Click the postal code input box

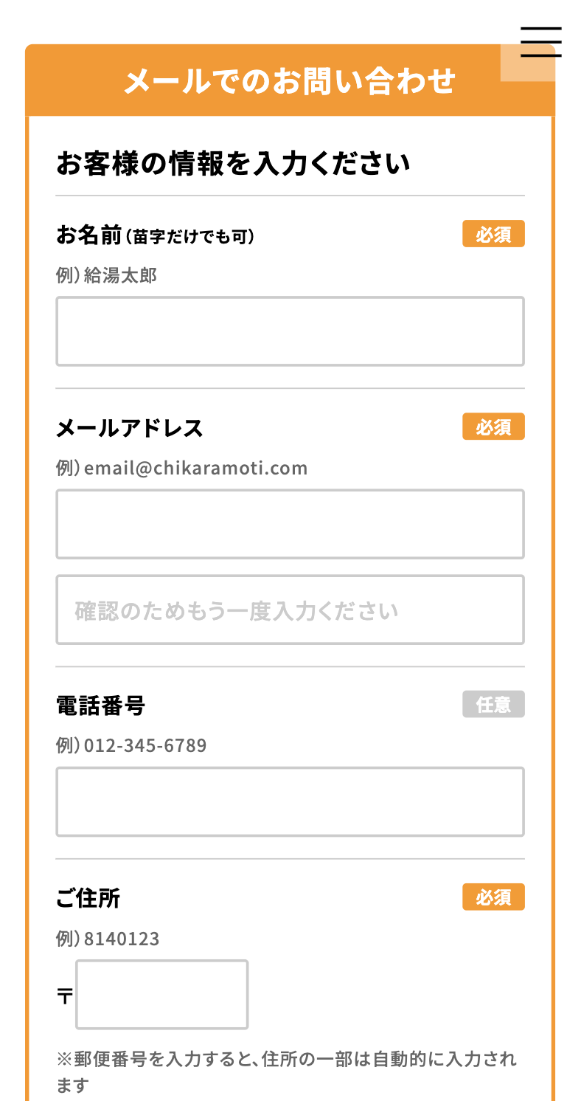(161, 995)
